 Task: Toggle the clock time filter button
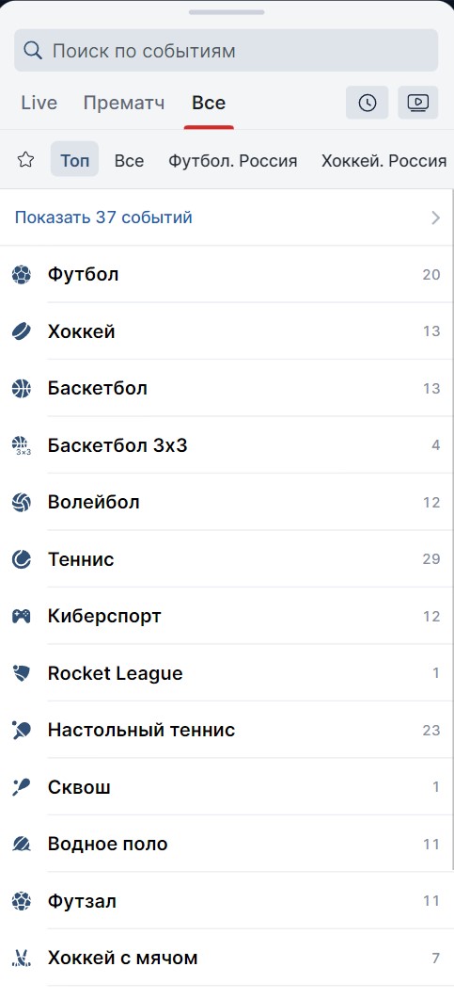(x=367, y=103)
